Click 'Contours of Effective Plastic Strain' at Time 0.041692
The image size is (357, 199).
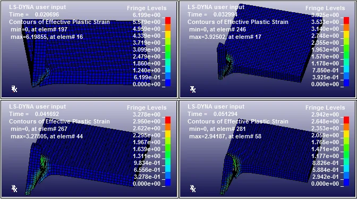(59, 121)
